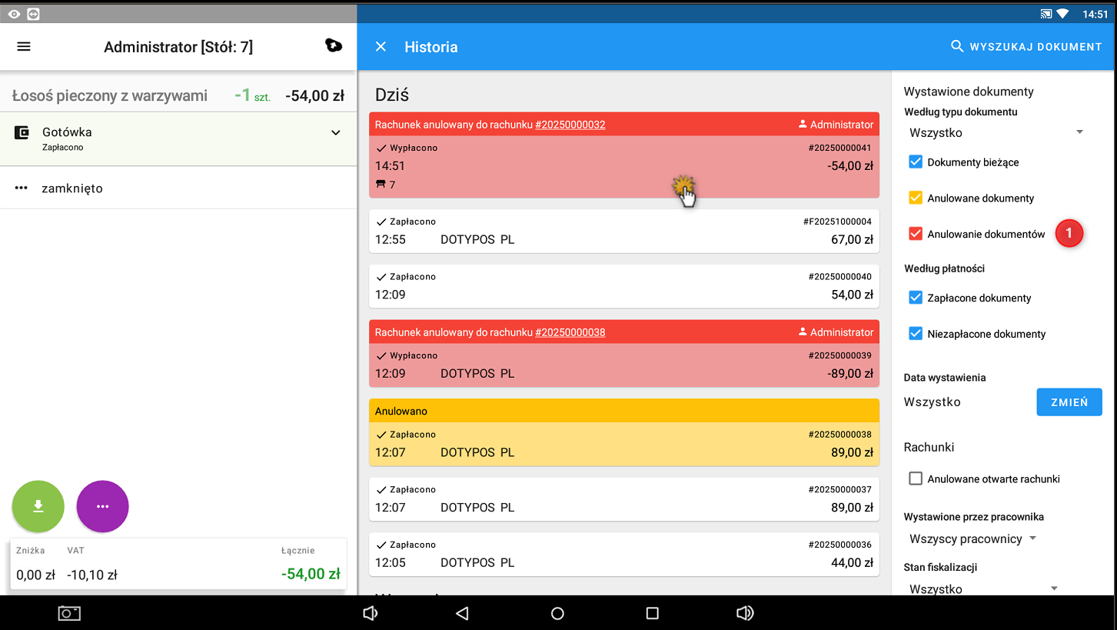The width and height of the screenshot is (1117, 630).
Task: Tap the green download round button
Action: click(x=38, y=506)
